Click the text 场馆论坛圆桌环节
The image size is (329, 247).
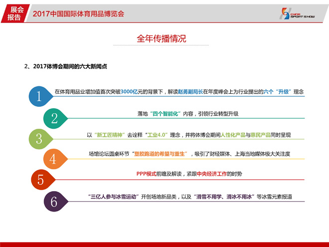tap(109, 154)
